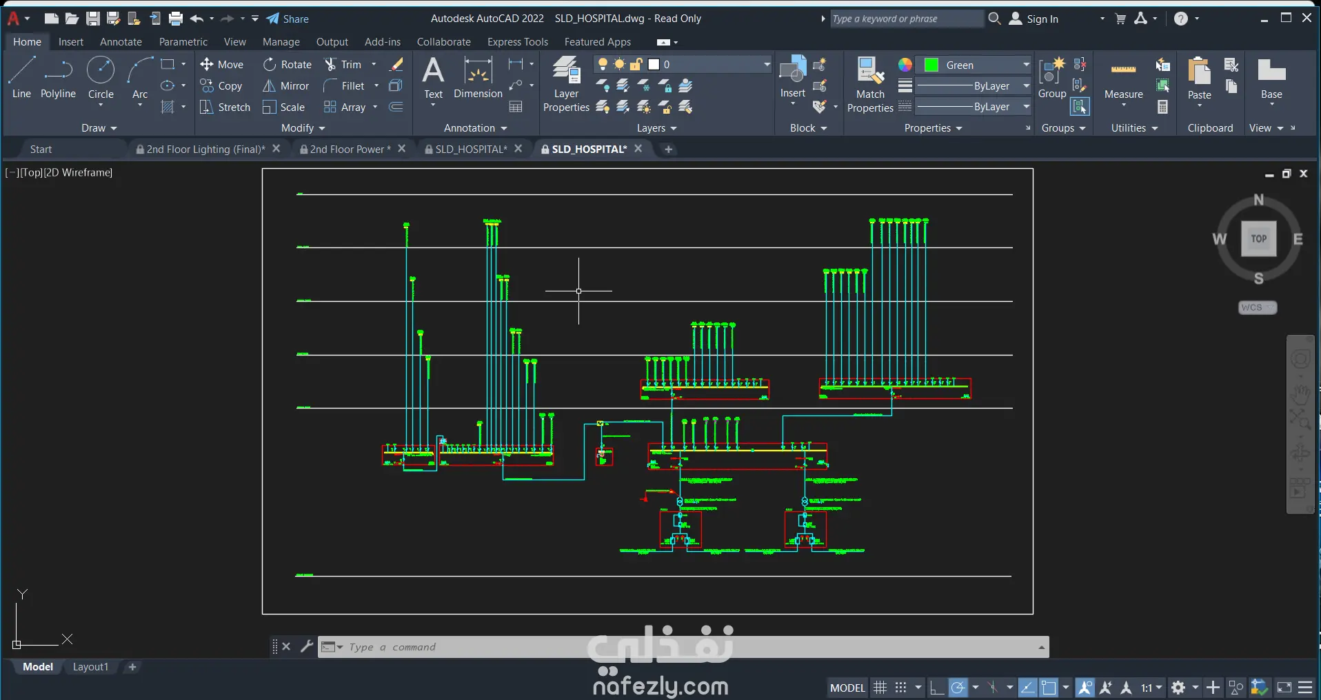Open the Green object color dropdown
This screenshot has height=700, width=1321.
[1026, 65]
